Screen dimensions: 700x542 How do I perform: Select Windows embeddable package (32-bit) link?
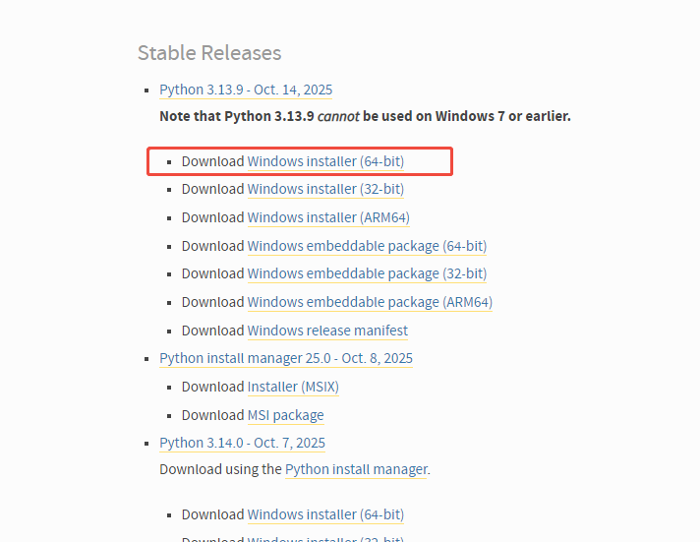[367, 273]
